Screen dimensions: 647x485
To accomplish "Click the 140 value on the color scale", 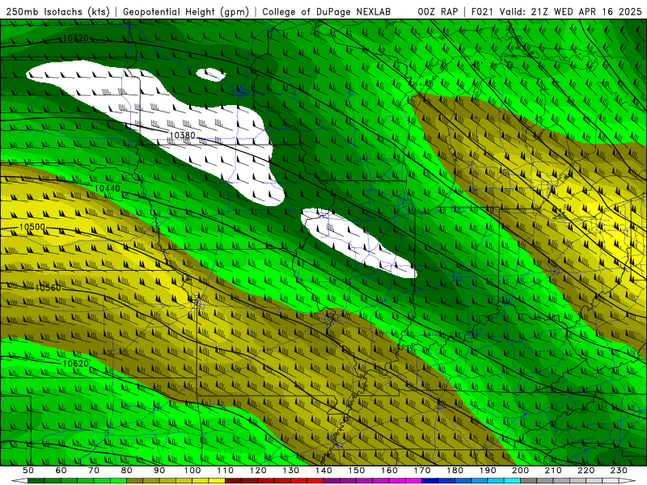I will tap(324, 470).
